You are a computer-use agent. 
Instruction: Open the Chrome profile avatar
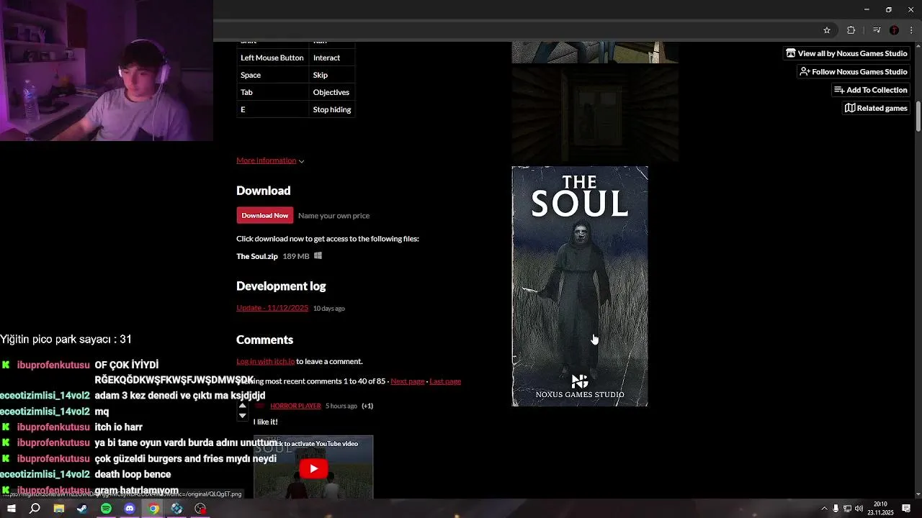click(895, 30)
